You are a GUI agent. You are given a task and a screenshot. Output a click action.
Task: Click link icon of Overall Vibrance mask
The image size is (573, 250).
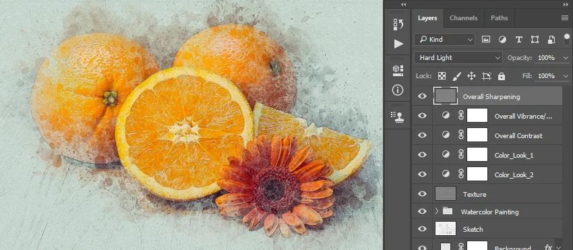click(461, 115)
